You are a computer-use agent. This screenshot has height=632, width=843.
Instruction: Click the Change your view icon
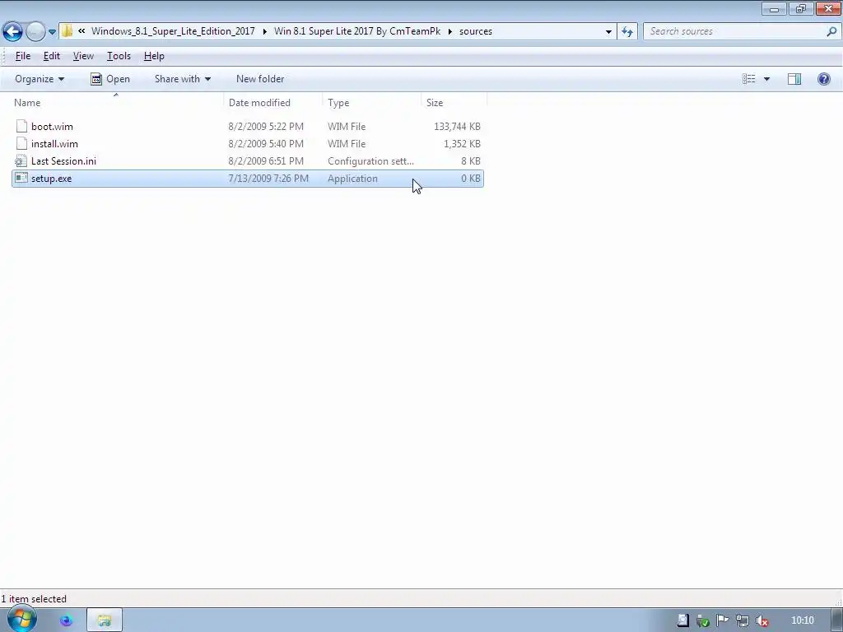[x=749, y=79]
